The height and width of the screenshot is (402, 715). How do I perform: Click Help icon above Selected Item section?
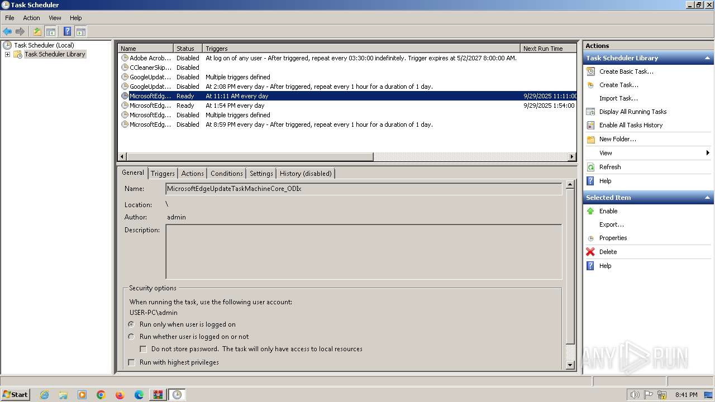[x=590, y=181]
